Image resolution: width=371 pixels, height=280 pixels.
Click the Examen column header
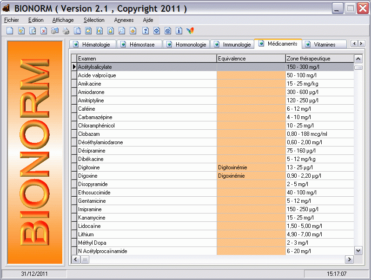(147, 59)
